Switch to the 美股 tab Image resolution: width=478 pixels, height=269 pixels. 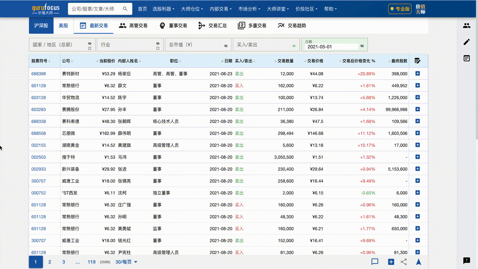[63, 26]
